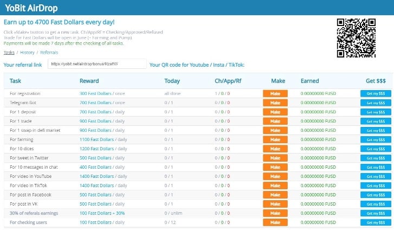Click Make for video in YouTube

[x=275, y=176]
